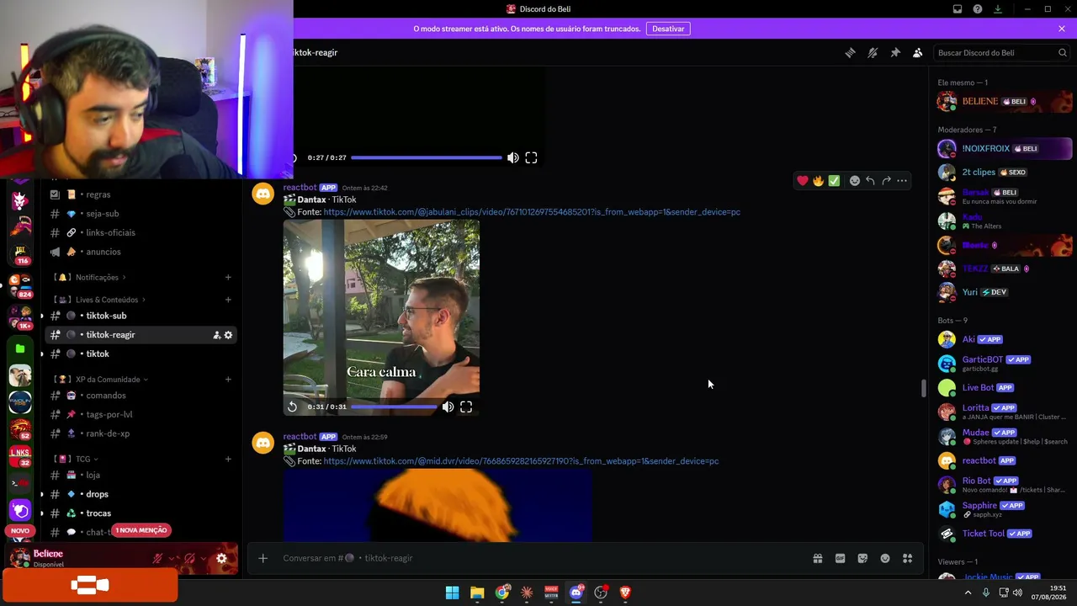Open audio output options chevron
Screen dimensions: 1077x606
(x=204, y=558)
